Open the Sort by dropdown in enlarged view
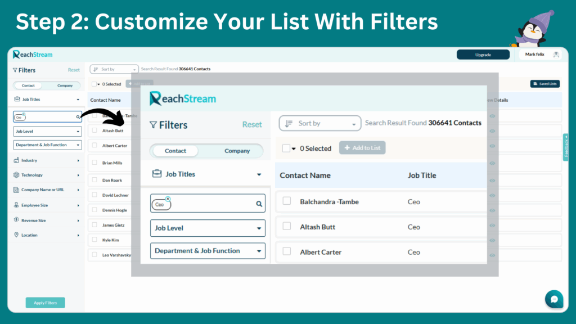This screenshot has height=324, width=576. [320, 124]
